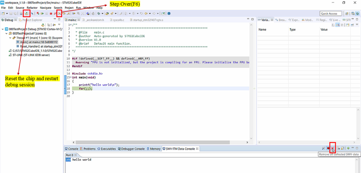Image resolution: width=361 pixels, height=173 pixels.
Task: Click the Quick Access field
Action: tap(330, 14)
